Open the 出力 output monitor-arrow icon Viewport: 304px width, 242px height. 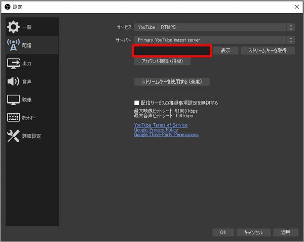tap(13, 63)
